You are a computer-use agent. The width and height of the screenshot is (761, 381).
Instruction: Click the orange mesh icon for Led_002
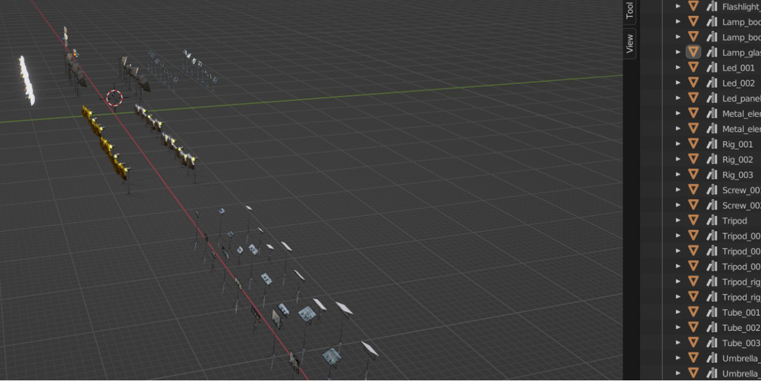coord(693,83)
